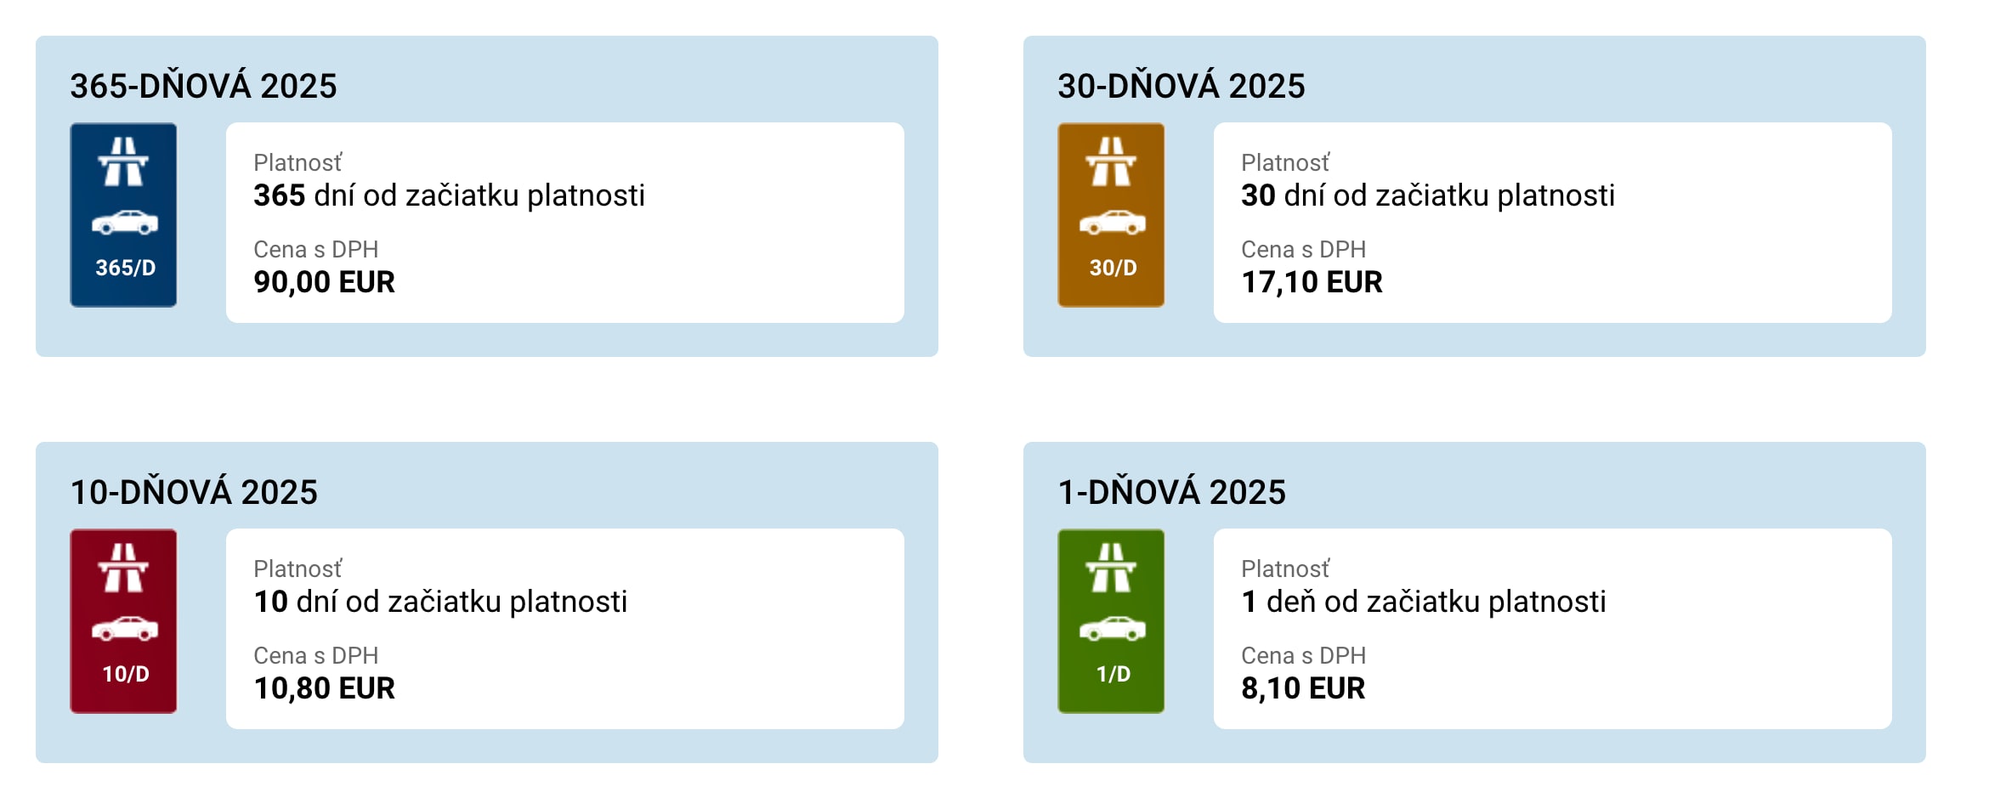Click the Platnosť label in the 1-day card

[x=1285, y=569]
